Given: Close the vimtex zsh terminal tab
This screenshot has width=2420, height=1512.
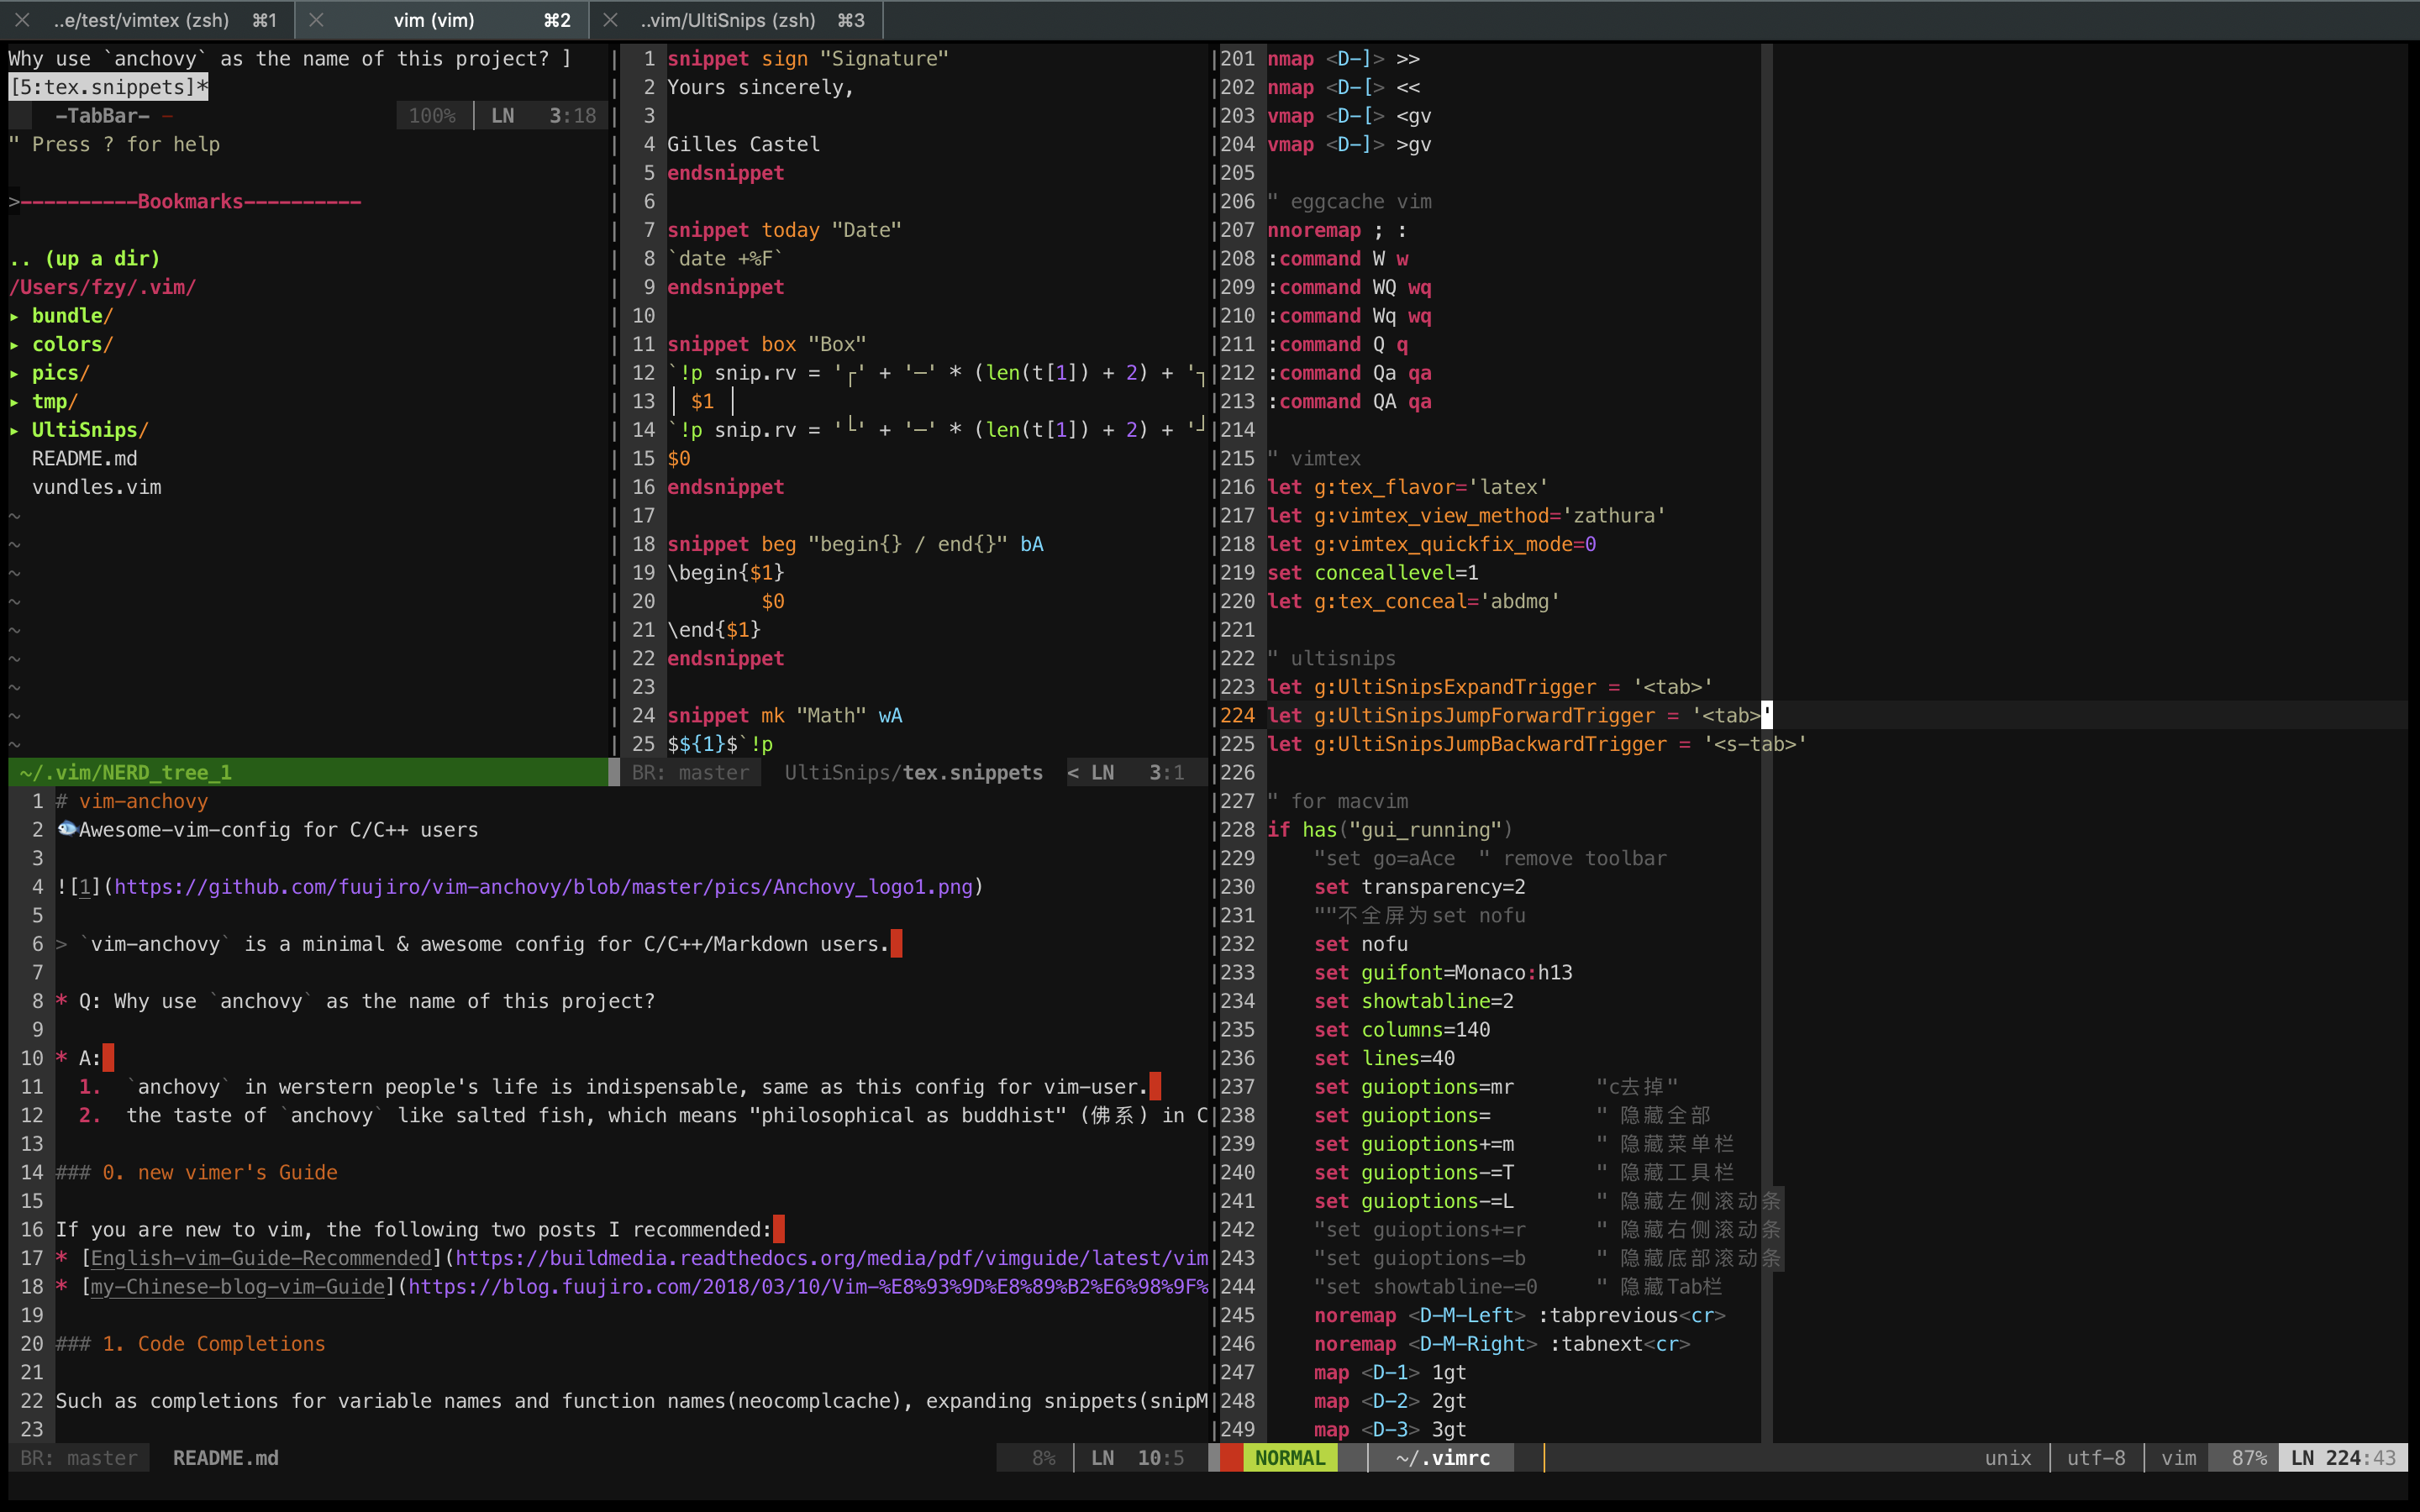Looking at the screenshot, I should 22,20.
